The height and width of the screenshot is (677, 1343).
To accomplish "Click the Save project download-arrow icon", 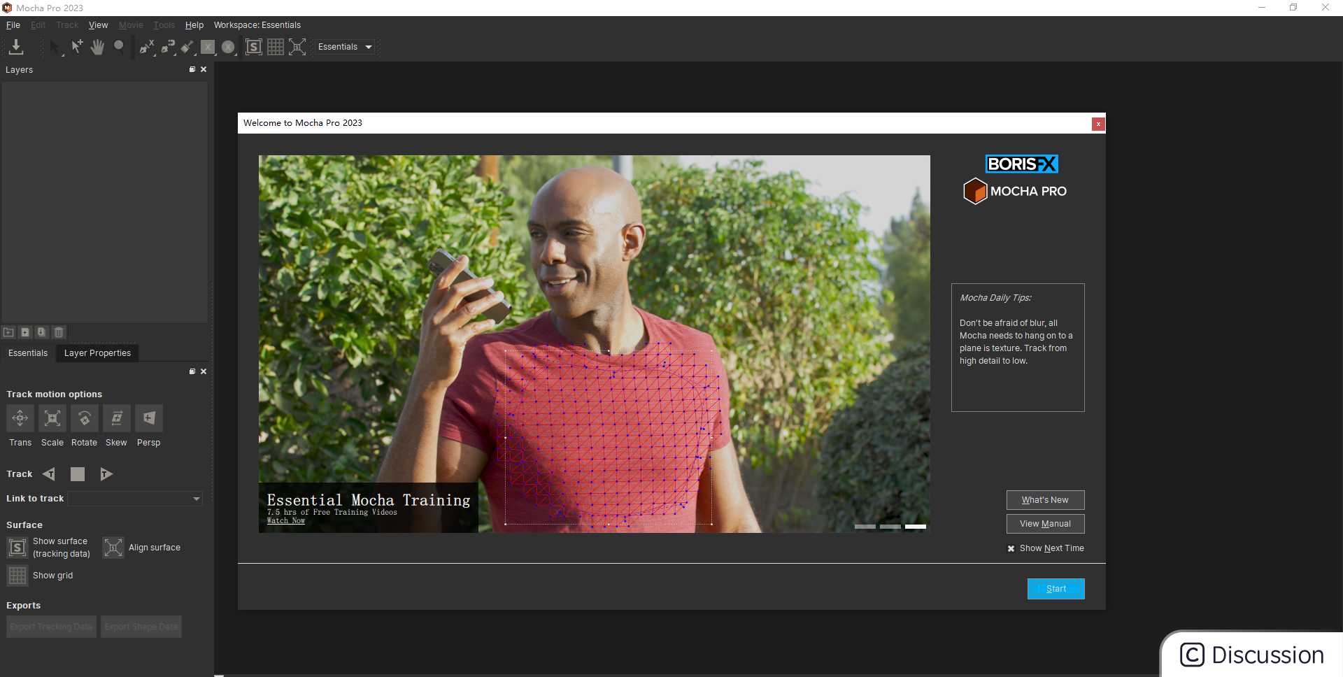I will tap(16, 47).
